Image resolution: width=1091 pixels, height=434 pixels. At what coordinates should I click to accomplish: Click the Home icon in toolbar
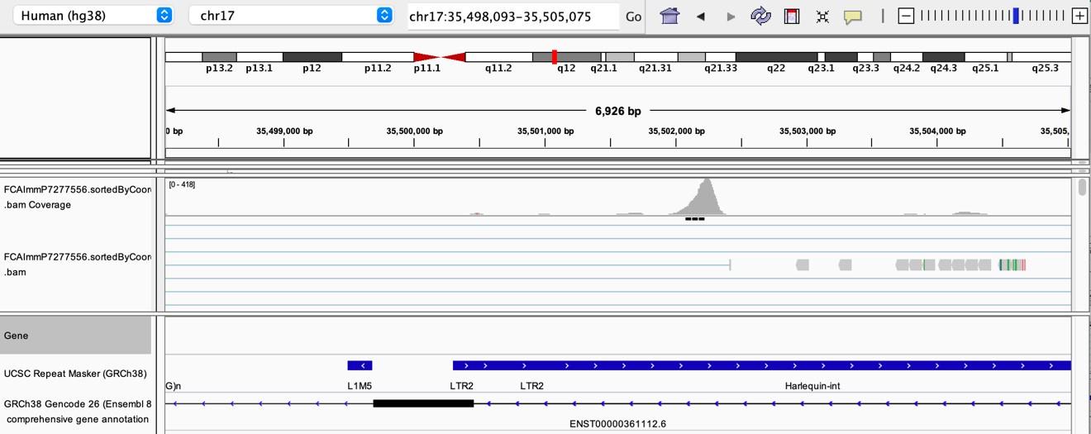coord(669,16)
